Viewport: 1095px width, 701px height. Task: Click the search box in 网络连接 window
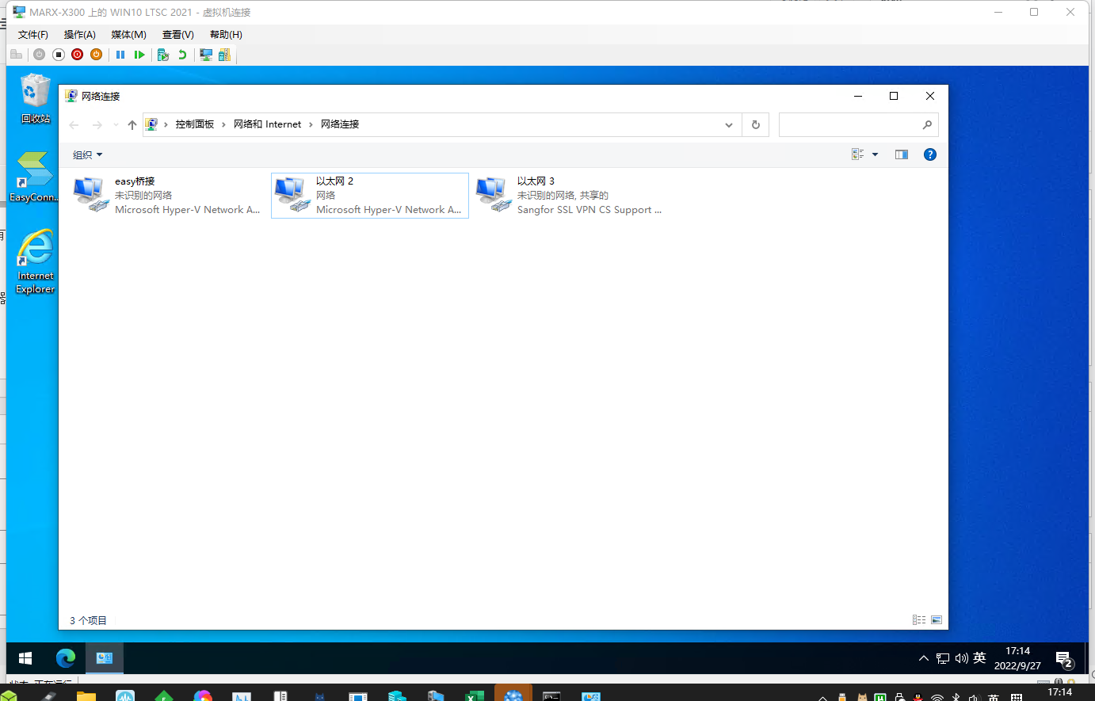tap(849, 125)
